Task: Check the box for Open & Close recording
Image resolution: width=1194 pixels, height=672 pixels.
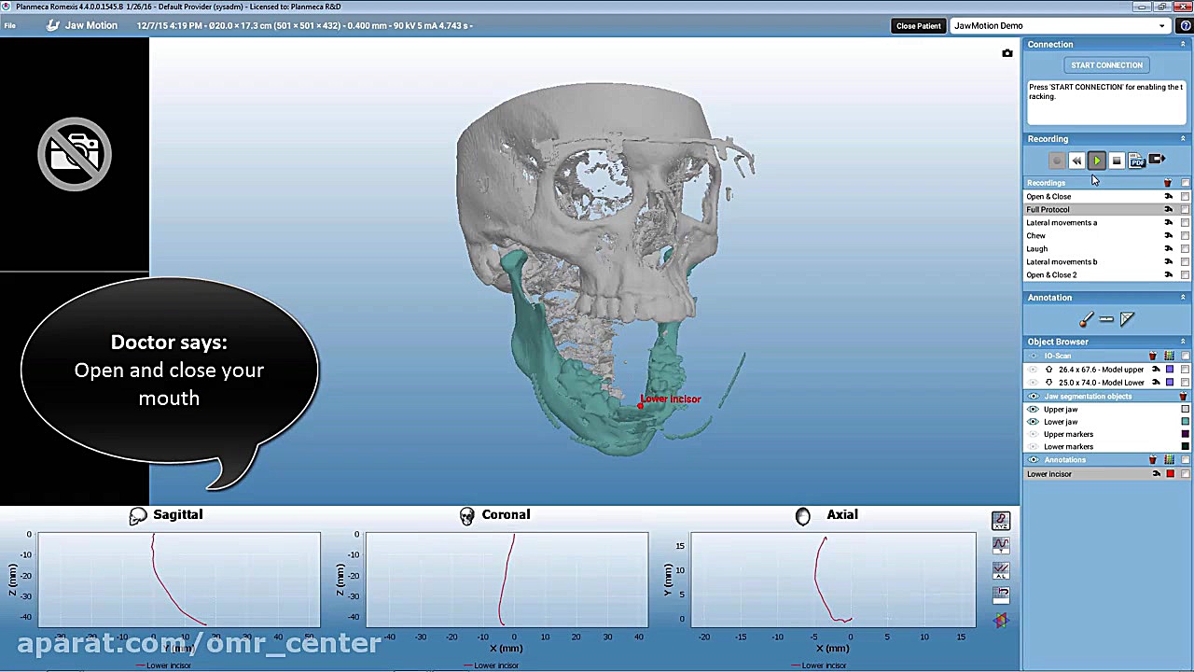Action: 1185,197
